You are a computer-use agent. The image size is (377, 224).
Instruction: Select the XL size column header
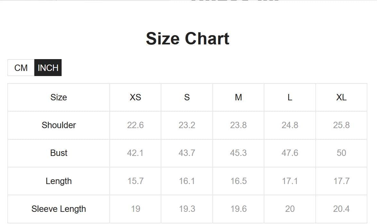(x=341, y=97)
